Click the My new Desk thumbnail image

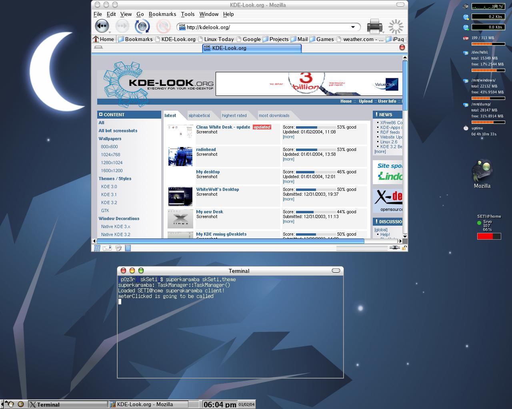point(180,219)
